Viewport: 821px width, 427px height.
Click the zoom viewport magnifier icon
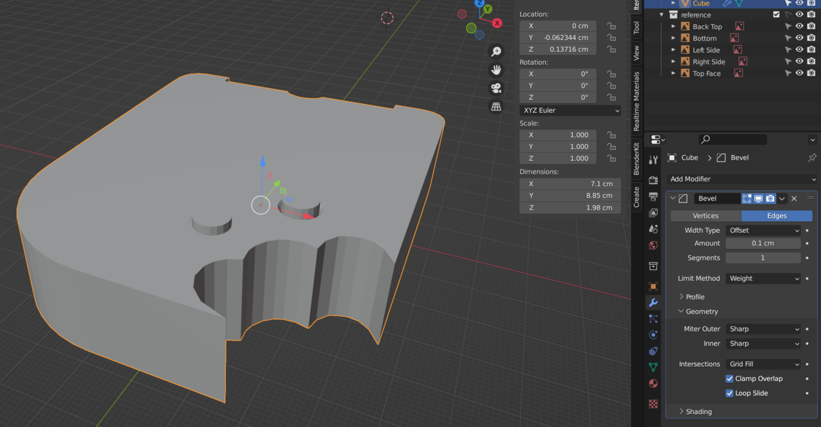(x=496, y=52)
